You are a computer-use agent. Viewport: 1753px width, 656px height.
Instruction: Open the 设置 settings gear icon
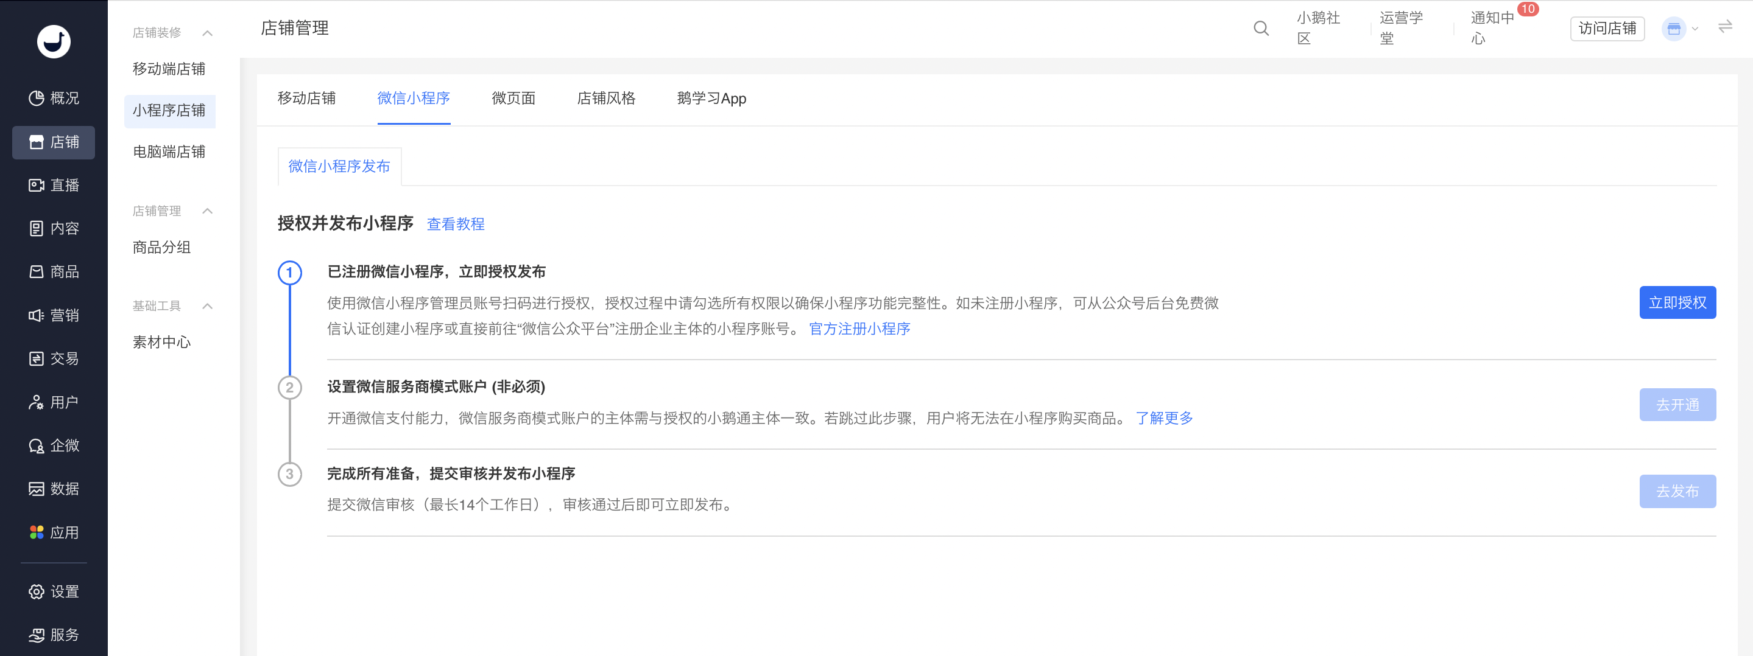[x=37, y=592]
